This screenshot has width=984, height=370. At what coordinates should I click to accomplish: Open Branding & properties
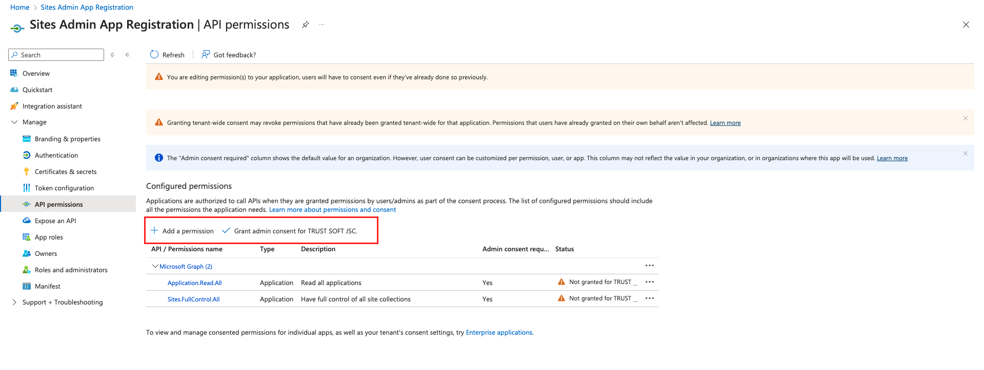point(68,139)
